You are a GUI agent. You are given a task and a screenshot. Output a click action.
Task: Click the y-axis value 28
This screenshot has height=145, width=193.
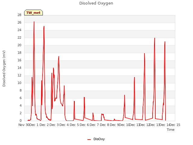coord(19,15)
